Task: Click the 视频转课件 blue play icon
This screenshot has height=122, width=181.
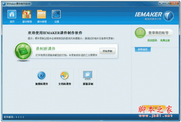Action: [x=41, y=75]
